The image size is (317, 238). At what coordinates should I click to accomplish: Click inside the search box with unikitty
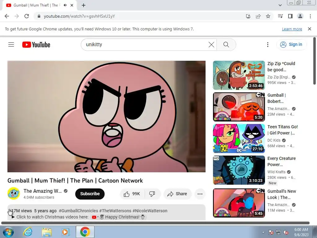[145, 45]
